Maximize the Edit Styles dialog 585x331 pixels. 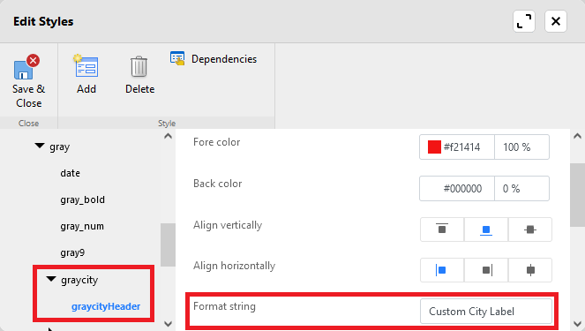[x=524, y=21]
